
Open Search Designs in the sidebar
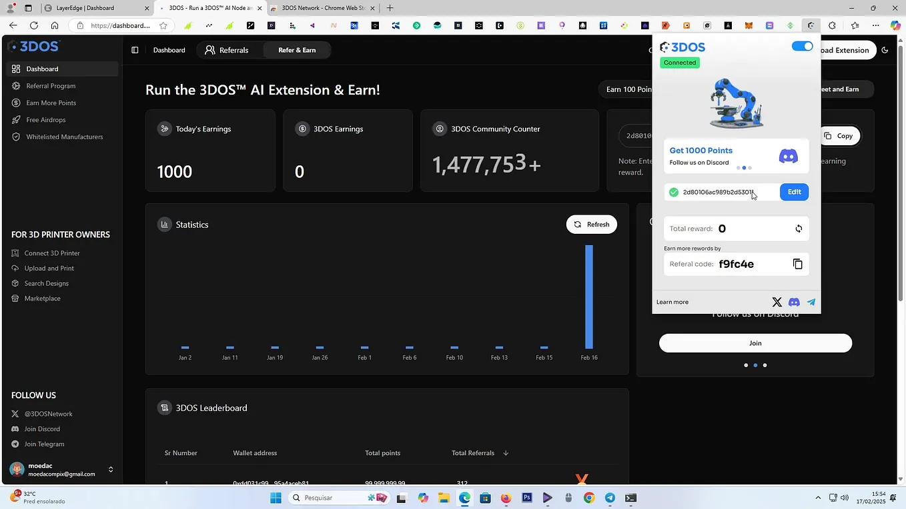pos(47,284)
